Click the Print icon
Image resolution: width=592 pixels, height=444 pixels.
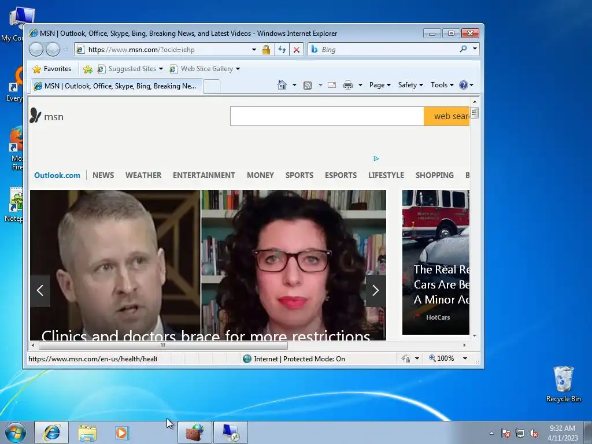point(347,86)
